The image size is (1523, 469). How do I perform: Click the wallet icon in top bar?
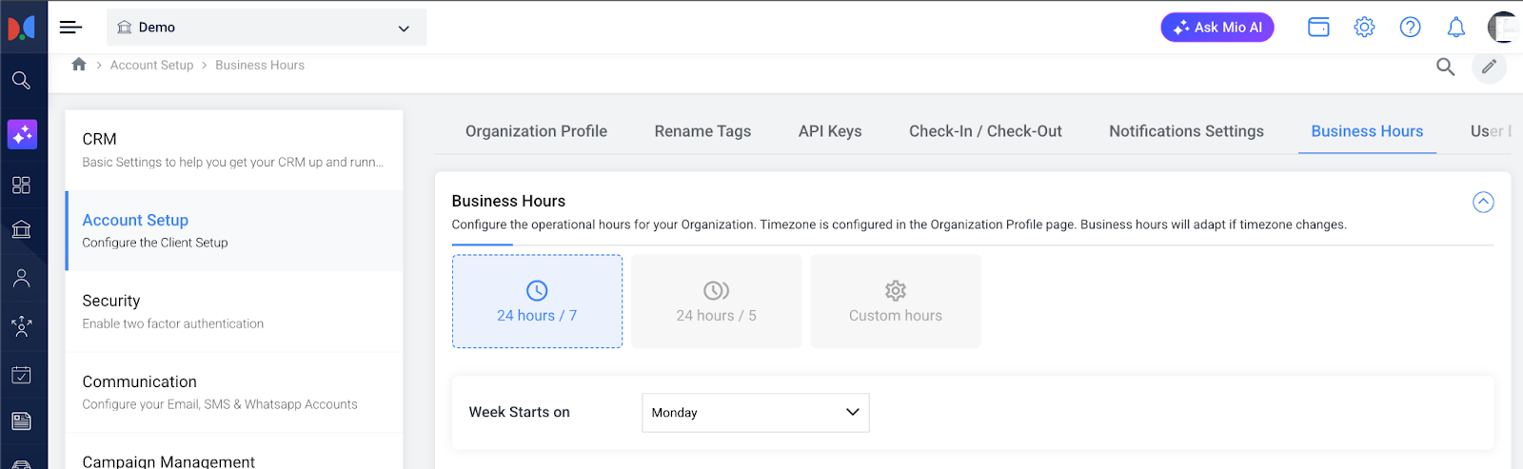coord(1318,28)
